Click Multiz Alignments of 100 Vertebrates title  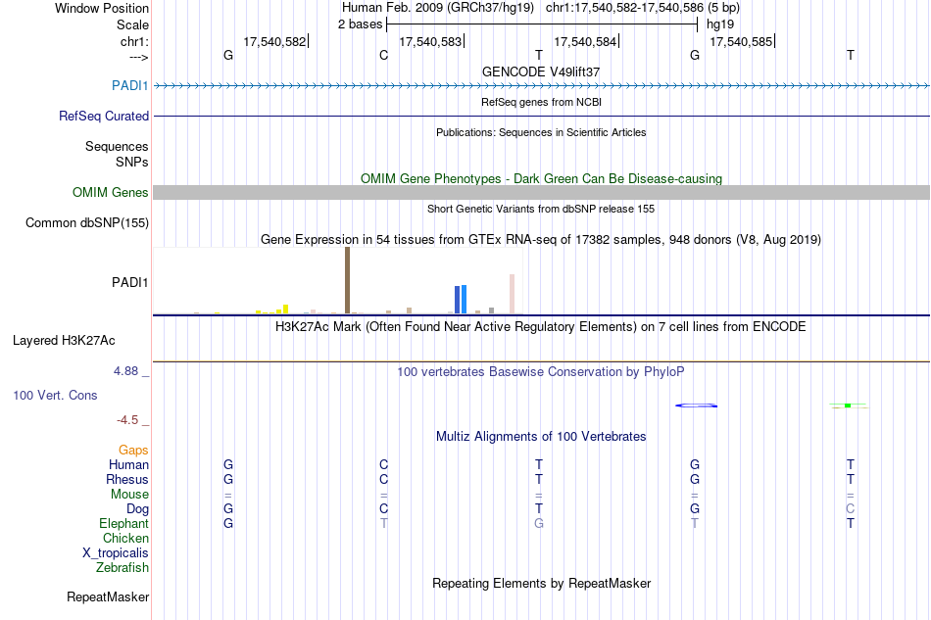[x=541, y=437]
